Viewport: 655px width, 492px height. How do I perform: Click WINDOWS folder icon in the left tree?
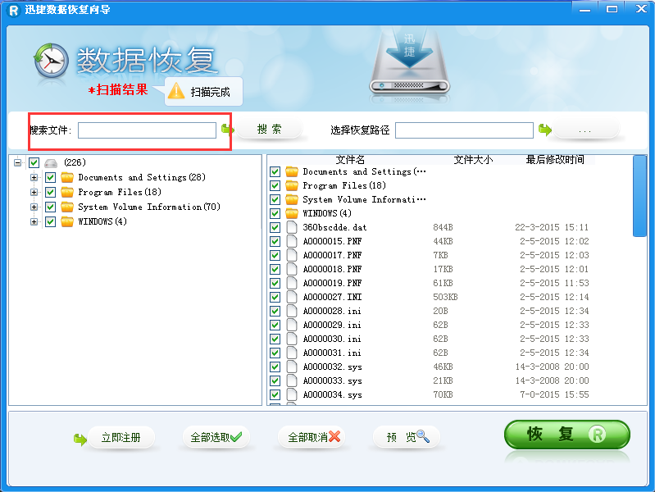(67, 221)
